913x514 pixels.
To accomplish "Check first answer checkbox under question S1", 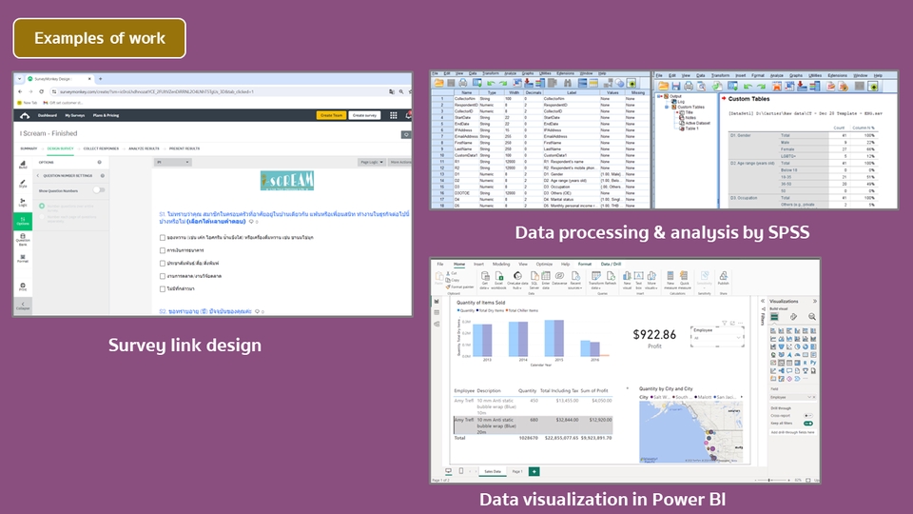I will tap(163, 238).
